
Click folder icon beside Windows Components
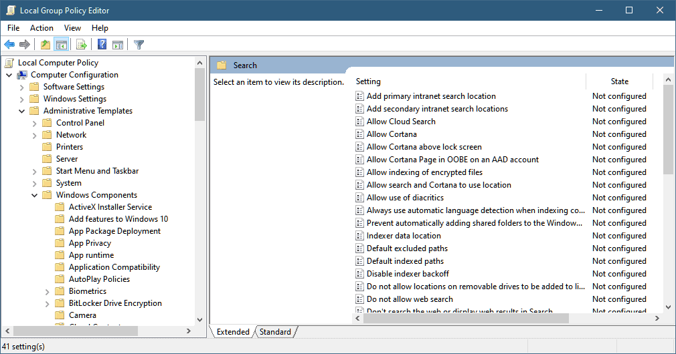[47, 195]
